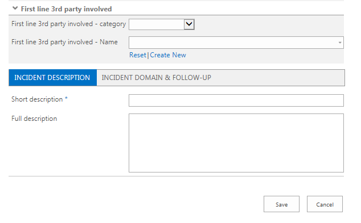Switch to the INCIDENT DESCRIPTION tab
Viewport: 361px width, 223px height.
click(53, 78)
